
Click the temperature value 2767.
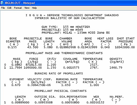[94, 68]
